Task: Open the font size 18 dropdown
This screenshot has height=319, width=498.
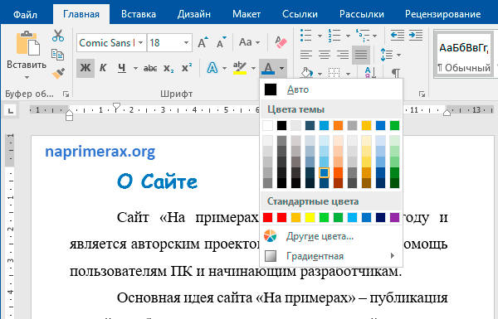Action: pos(187,42)
